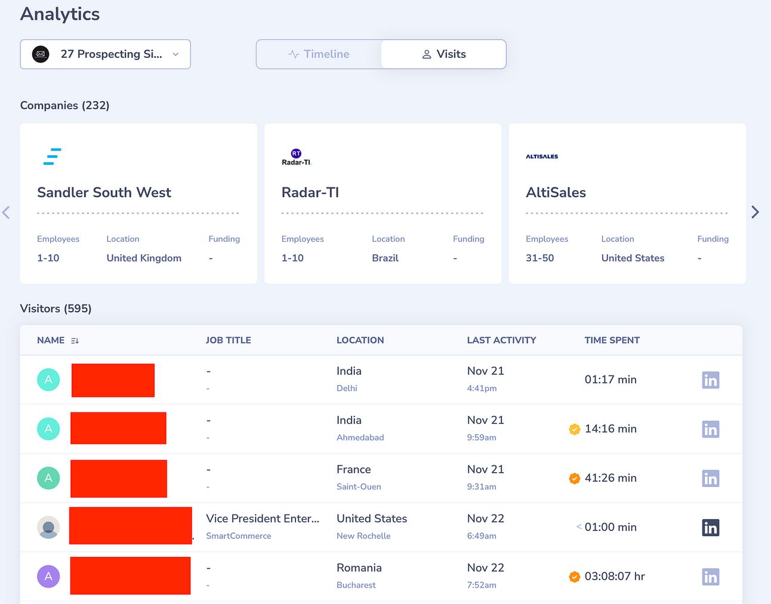The width and height of the screenshot is (771, 604).
Task: Click the Delhi location text
Action: (347, 388)
